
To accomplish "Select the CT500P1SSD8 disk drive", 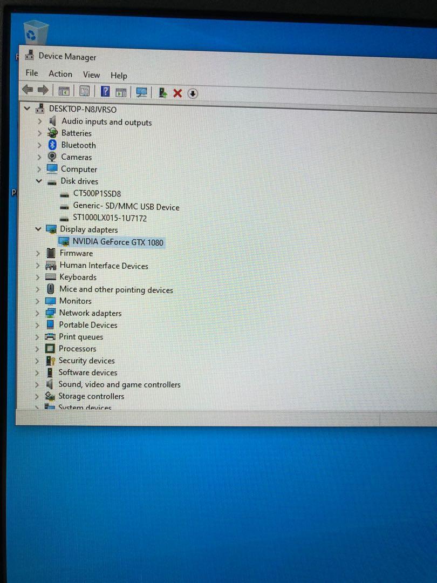I will (x=97, y=194).
